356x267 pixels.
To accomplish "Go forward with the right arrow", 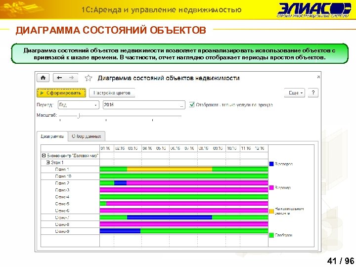I will coord(72,78).
